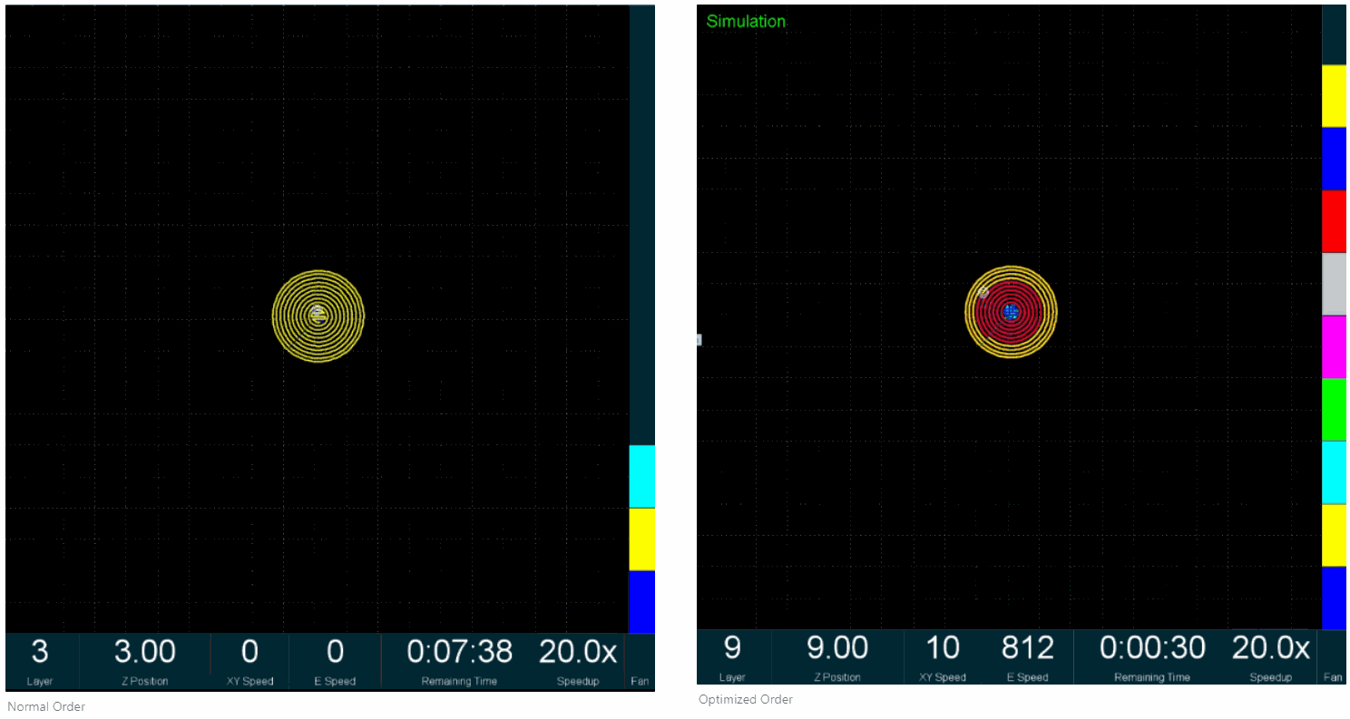1350x719 pixels.
Task: Click the green Simulation label
Action: tap(746, 22)
